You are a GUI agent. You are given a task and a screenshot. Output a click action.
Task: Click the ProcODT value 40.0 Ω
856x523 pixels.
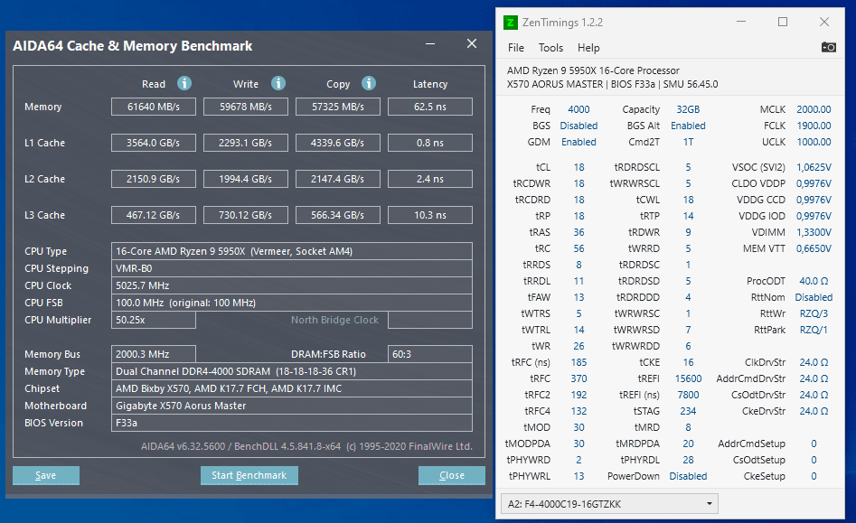pos(814,282)
